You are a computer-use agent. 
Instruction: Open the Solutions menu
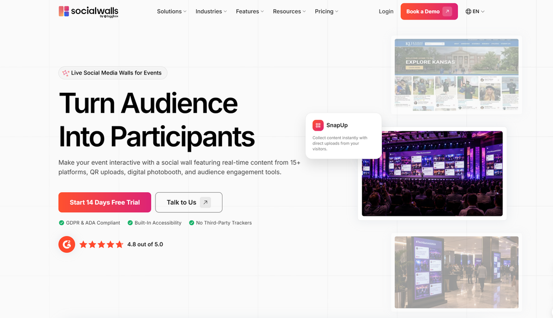coord(171,11)
